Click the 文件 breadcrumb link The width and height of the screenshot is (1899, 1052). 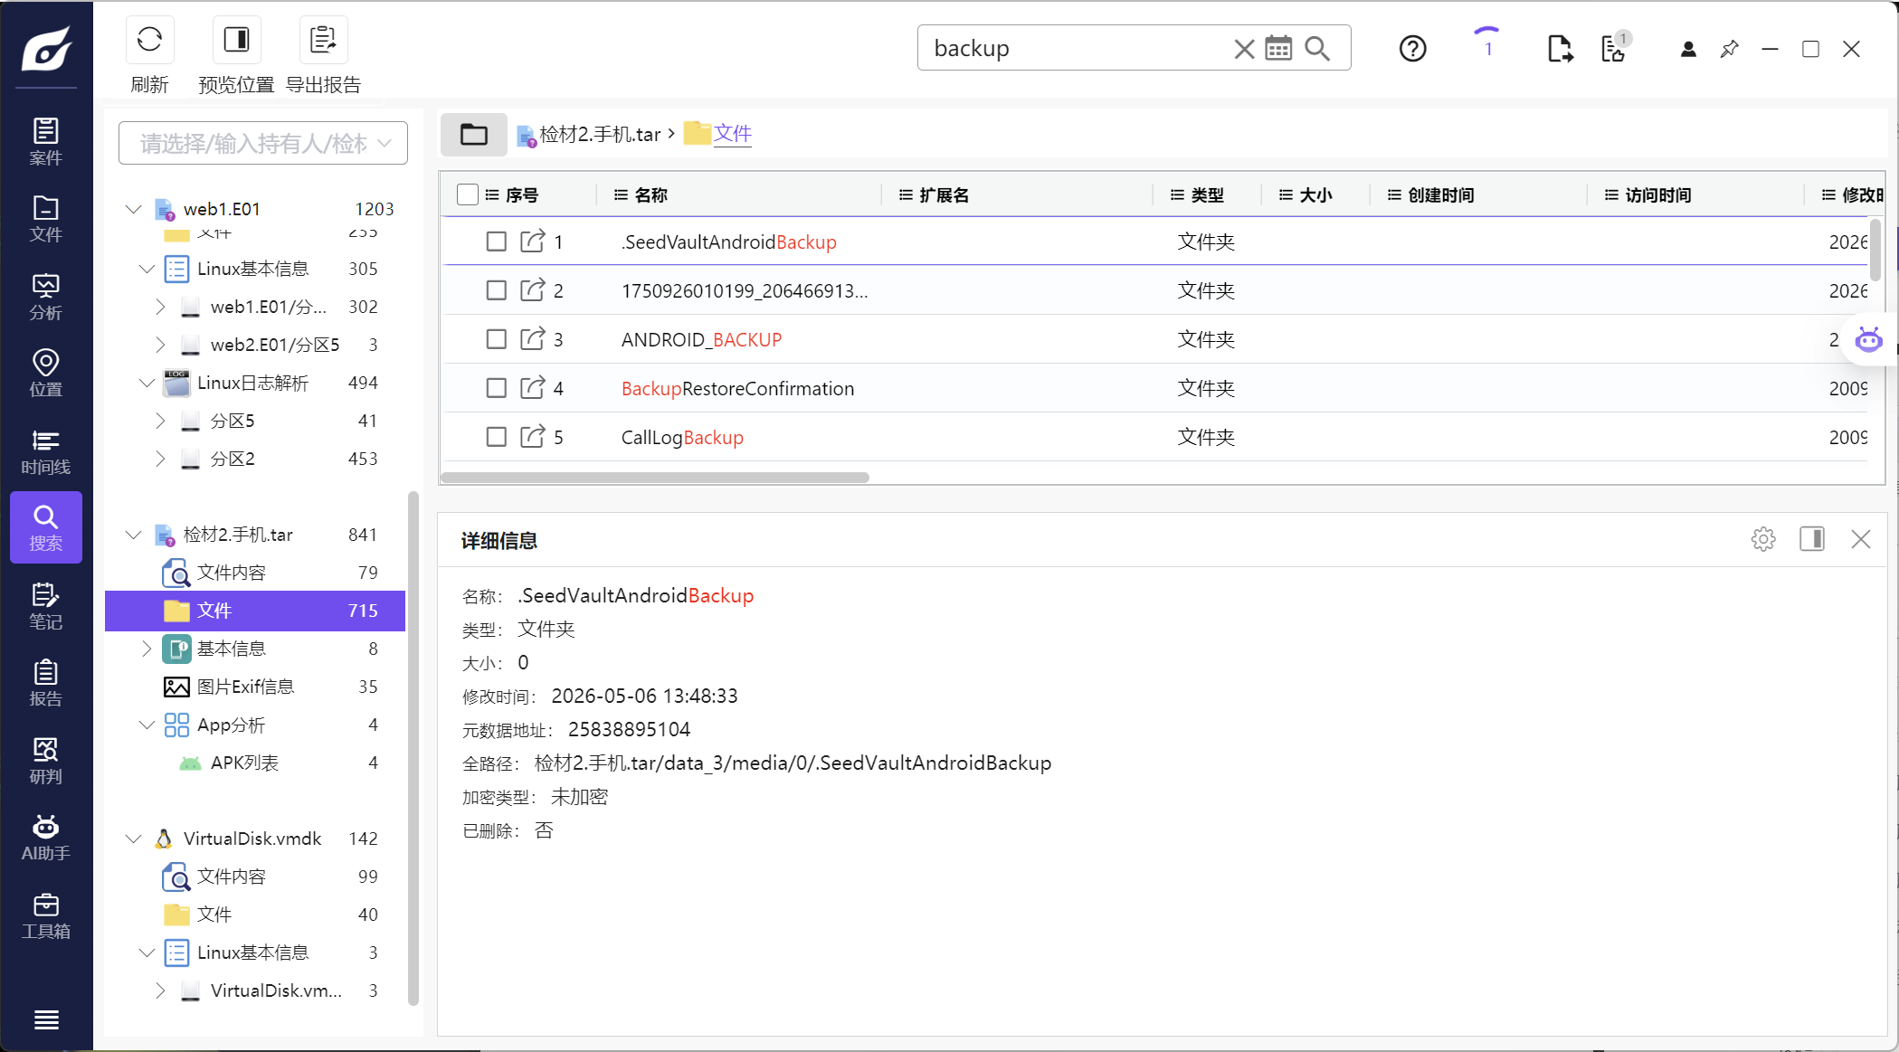732,134
